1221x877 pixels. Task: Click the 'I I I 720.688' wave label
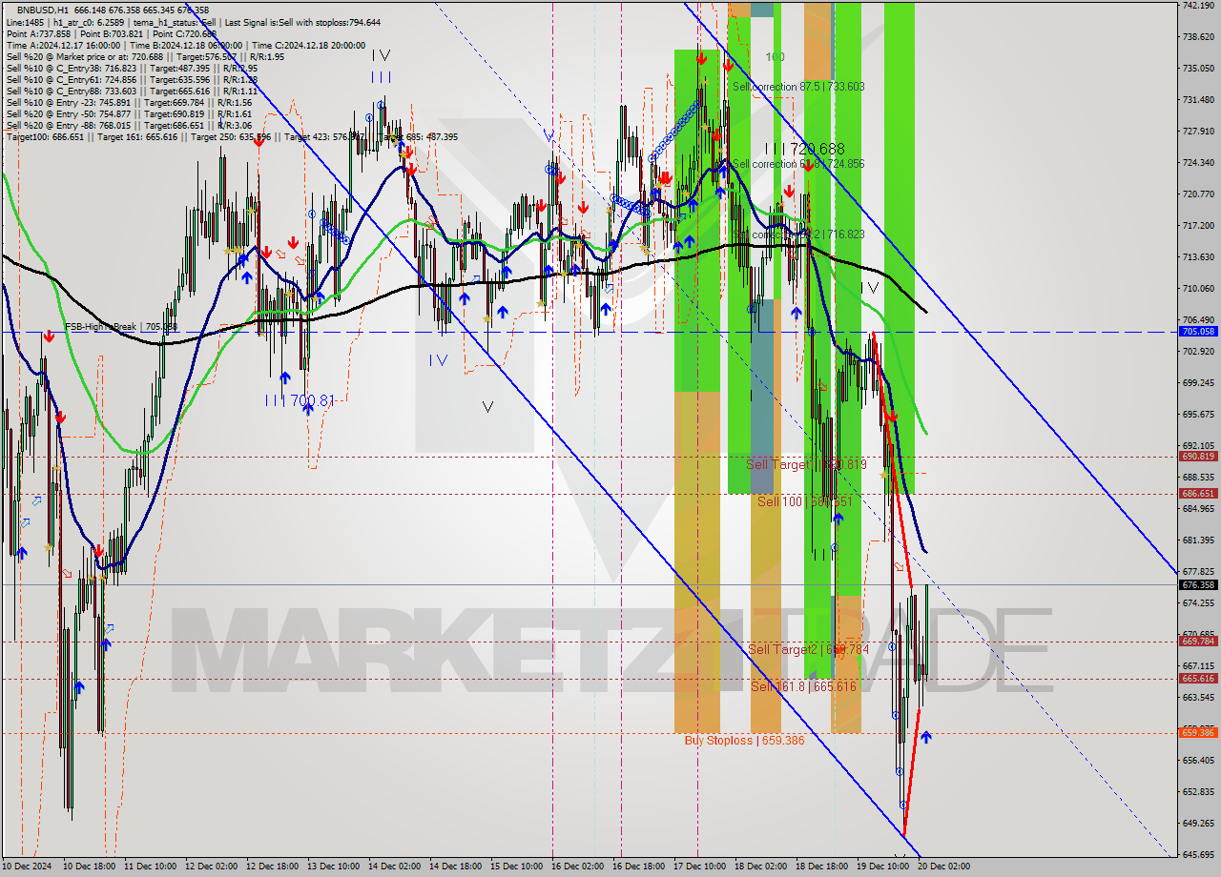[804, 149]
